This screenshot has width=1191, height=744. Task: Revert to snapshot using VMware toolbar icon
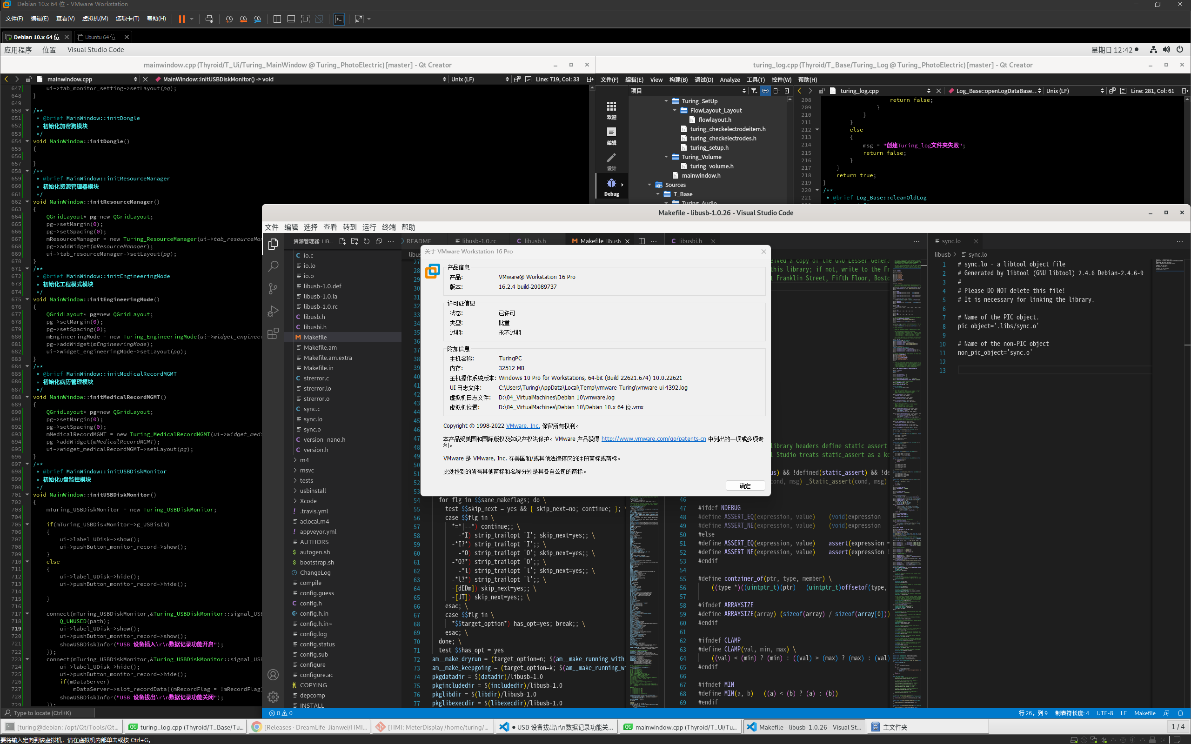[x=243, y=19]
